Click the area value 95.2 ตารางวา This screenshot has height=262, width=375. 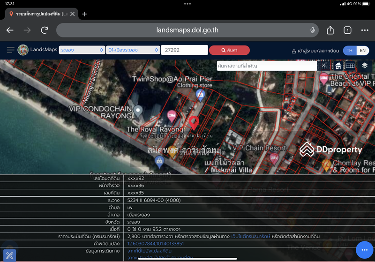click(x=166, y=229)
